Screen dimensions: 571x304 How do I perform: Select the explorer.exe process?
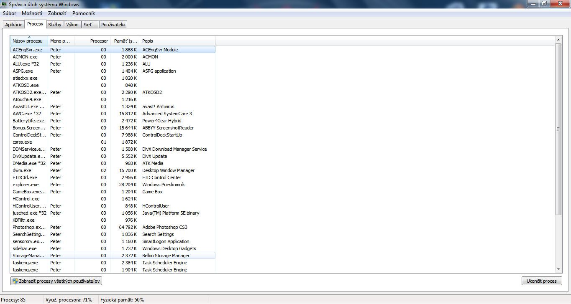113,185
